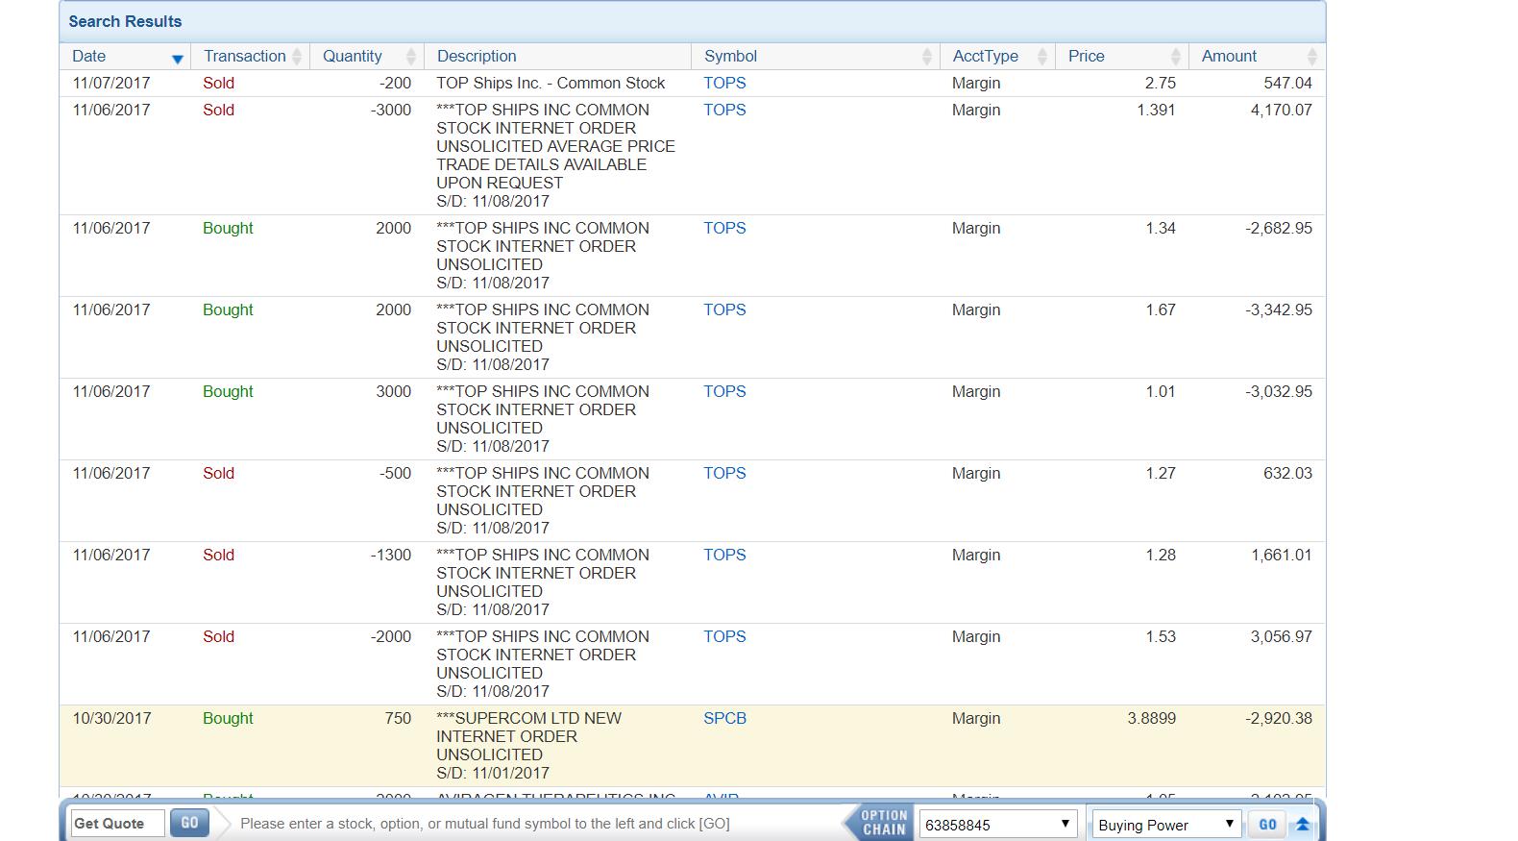Select the amount -2,682.95
Viewport: 1518px width, 841px height.
(x=1279, y=229)
